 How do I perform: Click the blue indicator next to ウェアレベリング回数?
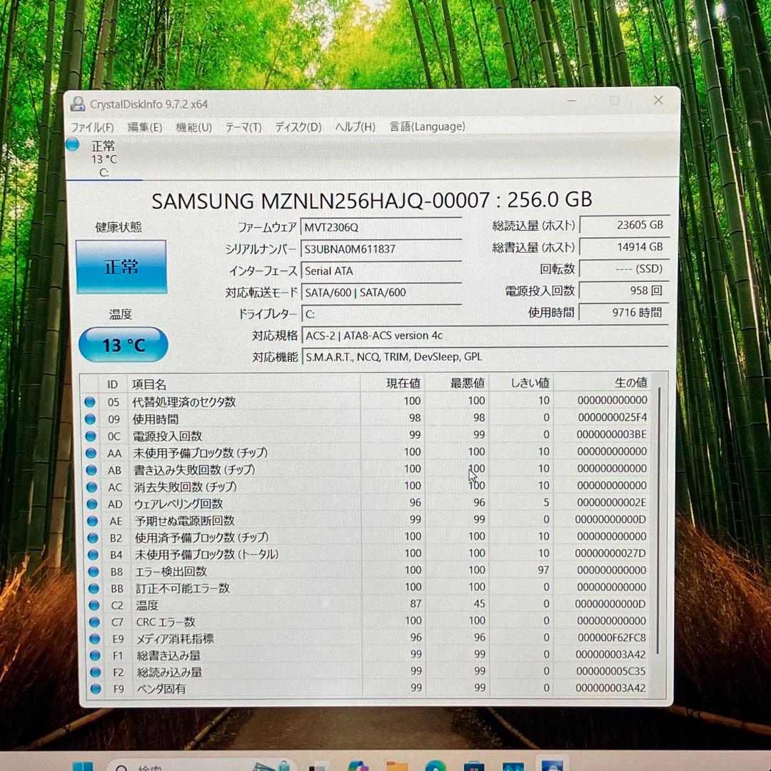coord(90,503)
